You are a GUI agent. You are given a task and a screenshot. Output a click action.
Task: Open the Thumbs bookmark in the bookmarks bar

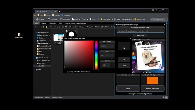[56, 15]
